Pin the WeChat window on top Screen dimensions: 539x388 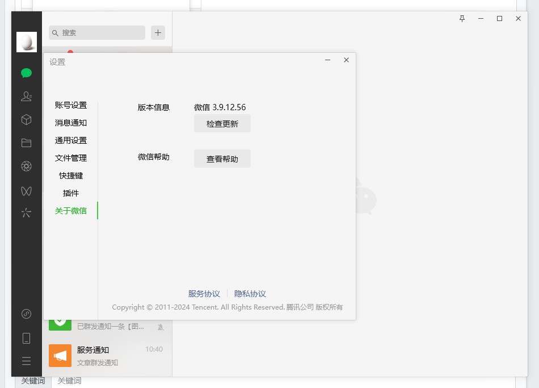[462, 19]
